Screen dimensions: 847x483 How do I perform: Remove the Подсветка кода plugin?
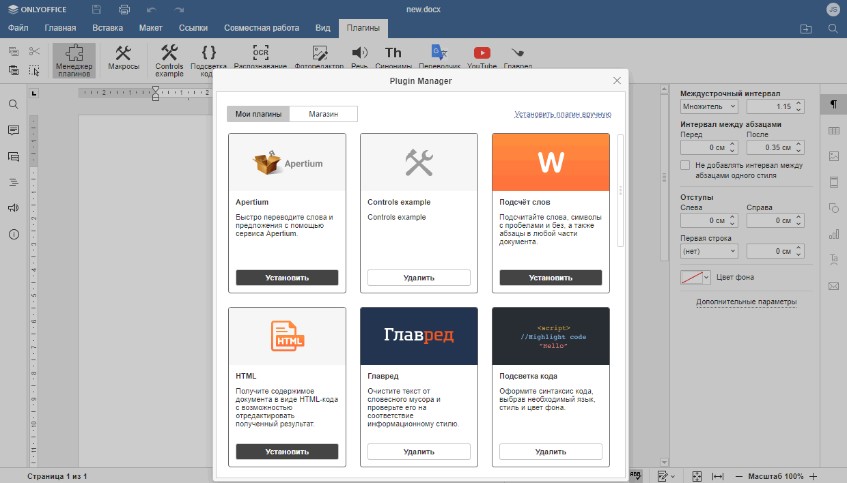coord(551,452)
